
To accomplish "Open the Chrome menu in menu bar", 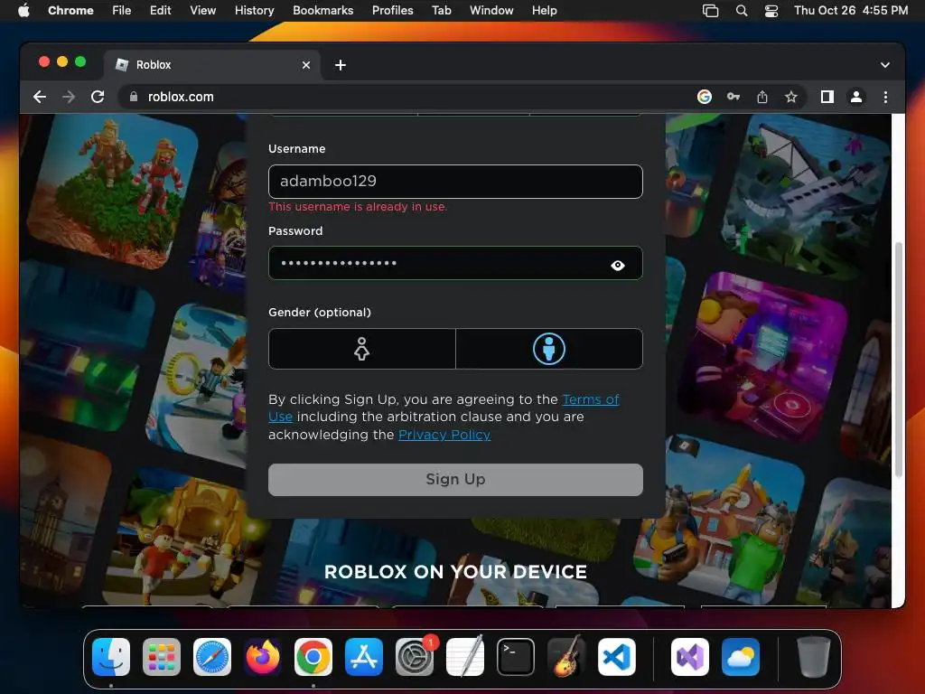I will coord(70,10).
